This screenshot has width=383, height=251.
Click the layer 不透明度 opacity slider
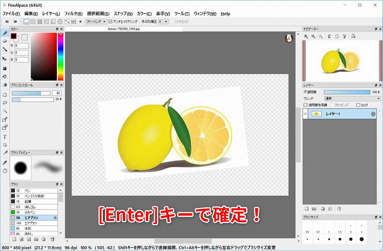click(347, 92)
